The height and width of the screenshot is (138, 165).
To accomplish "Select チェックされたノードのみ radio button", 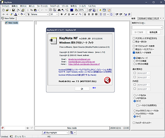I will coord(135,113).
